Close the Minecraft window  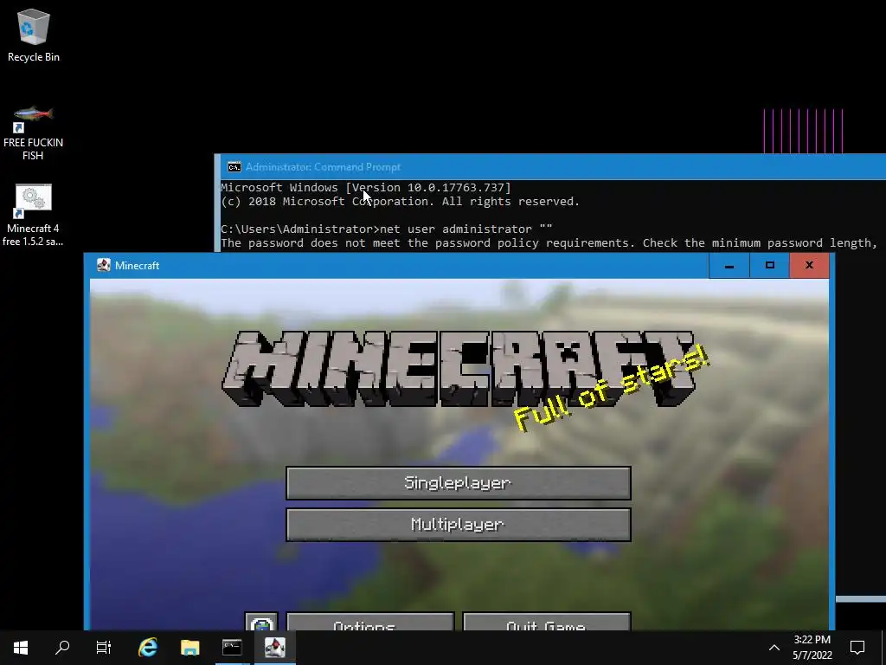coord(809,265)
